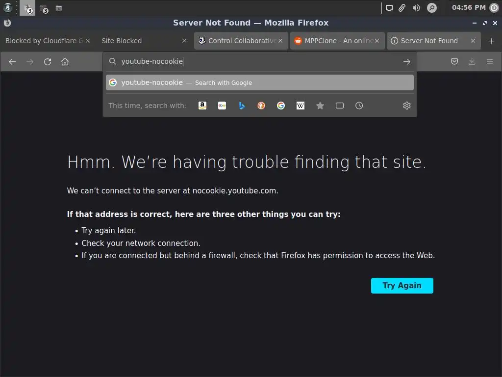The image size is (502, 377).
Task: Go back to the previous page
Action: coord(12,61)
